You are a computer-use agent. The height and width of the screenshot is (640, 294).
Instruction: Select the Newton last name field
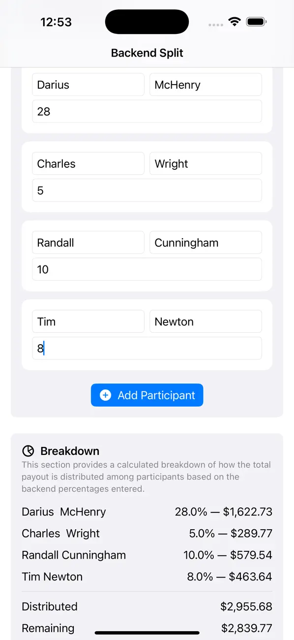click(206, 321)
